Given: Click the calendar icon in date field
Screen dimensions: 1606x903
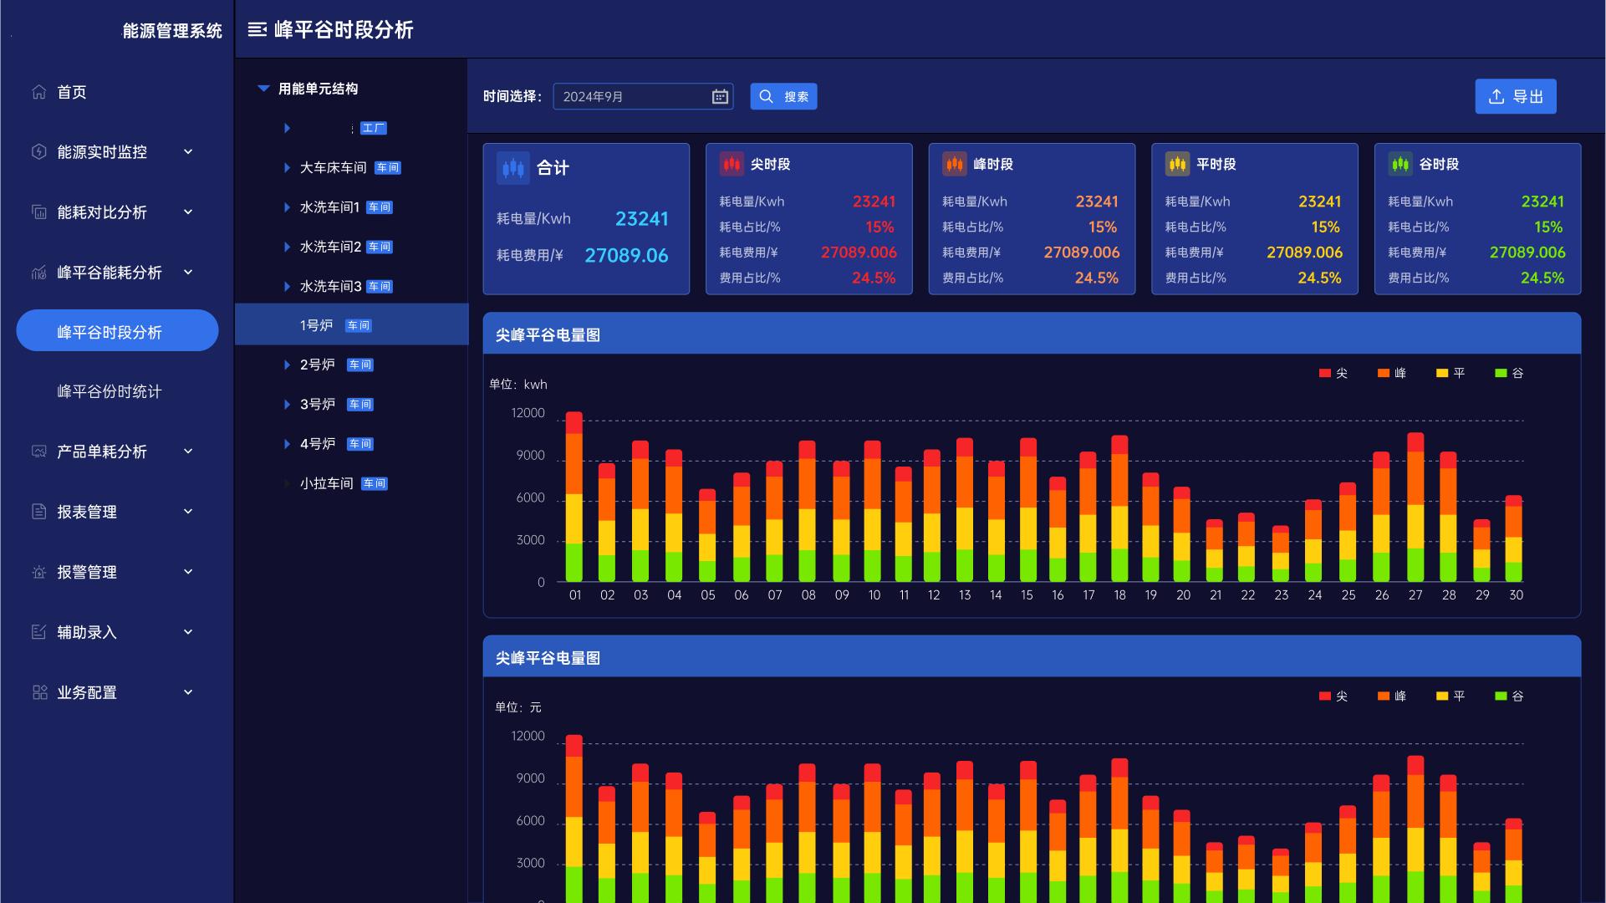Looking at the screenshot, I should coord(719,97).
